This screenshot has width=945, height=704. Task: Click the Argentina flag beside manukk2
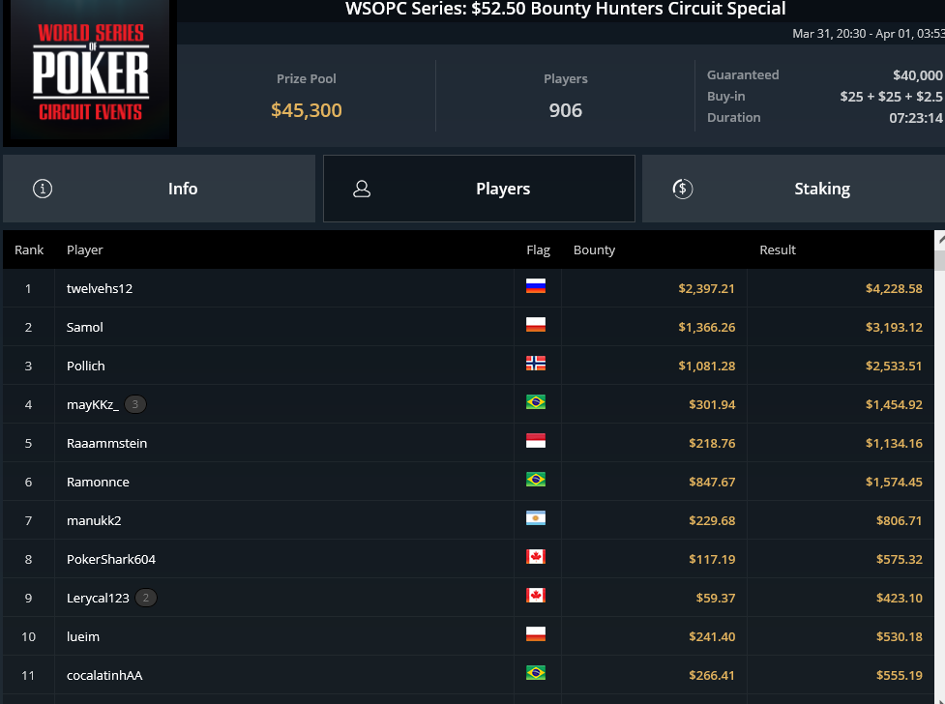pos(536,517)
